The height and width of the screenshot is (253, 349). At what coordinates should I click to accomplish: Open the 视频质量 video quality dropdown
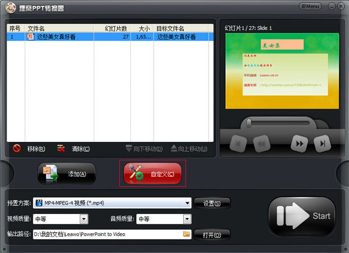(60, 219)
